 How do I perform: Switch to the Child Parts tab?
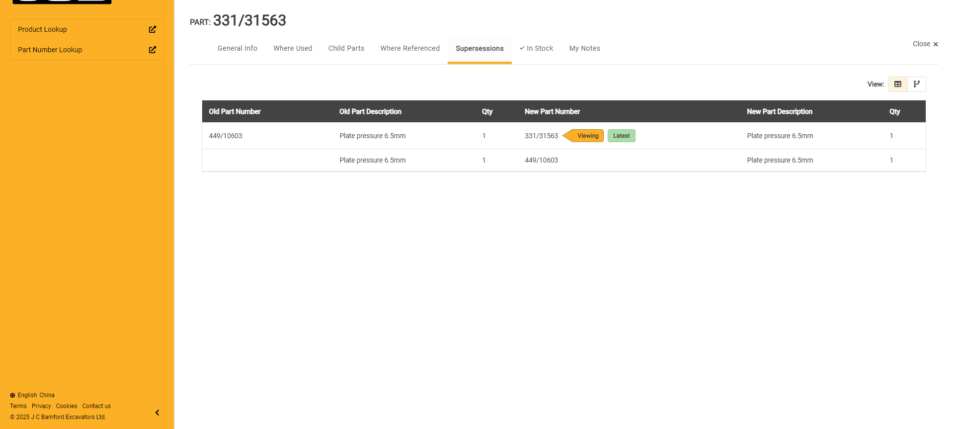point(346,48)
